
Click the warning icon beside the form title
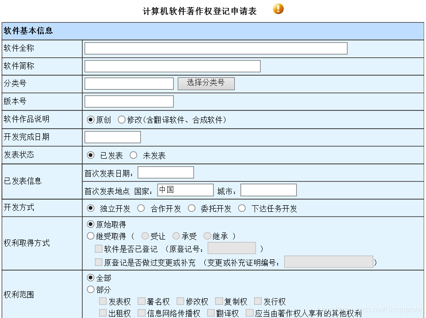(x=278, y=8)
